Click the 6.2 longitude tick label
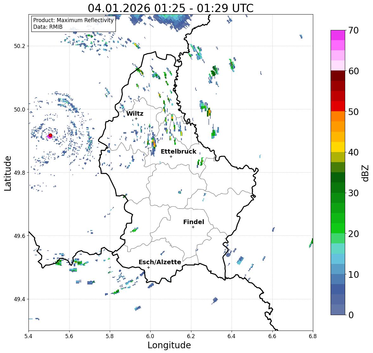 point(191,336)
